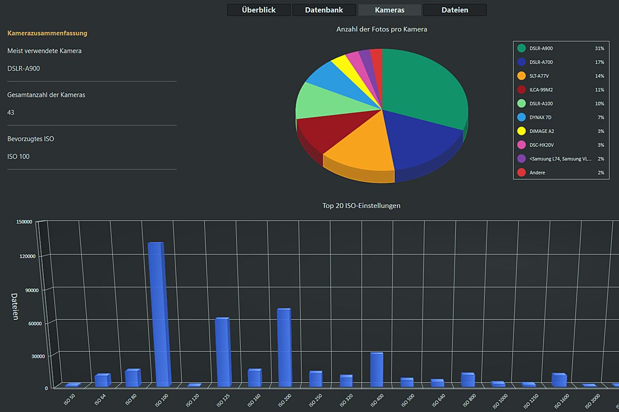
Task: Click the pink DSC-HX20V legend circle
Action: click(x=522, y=145)
